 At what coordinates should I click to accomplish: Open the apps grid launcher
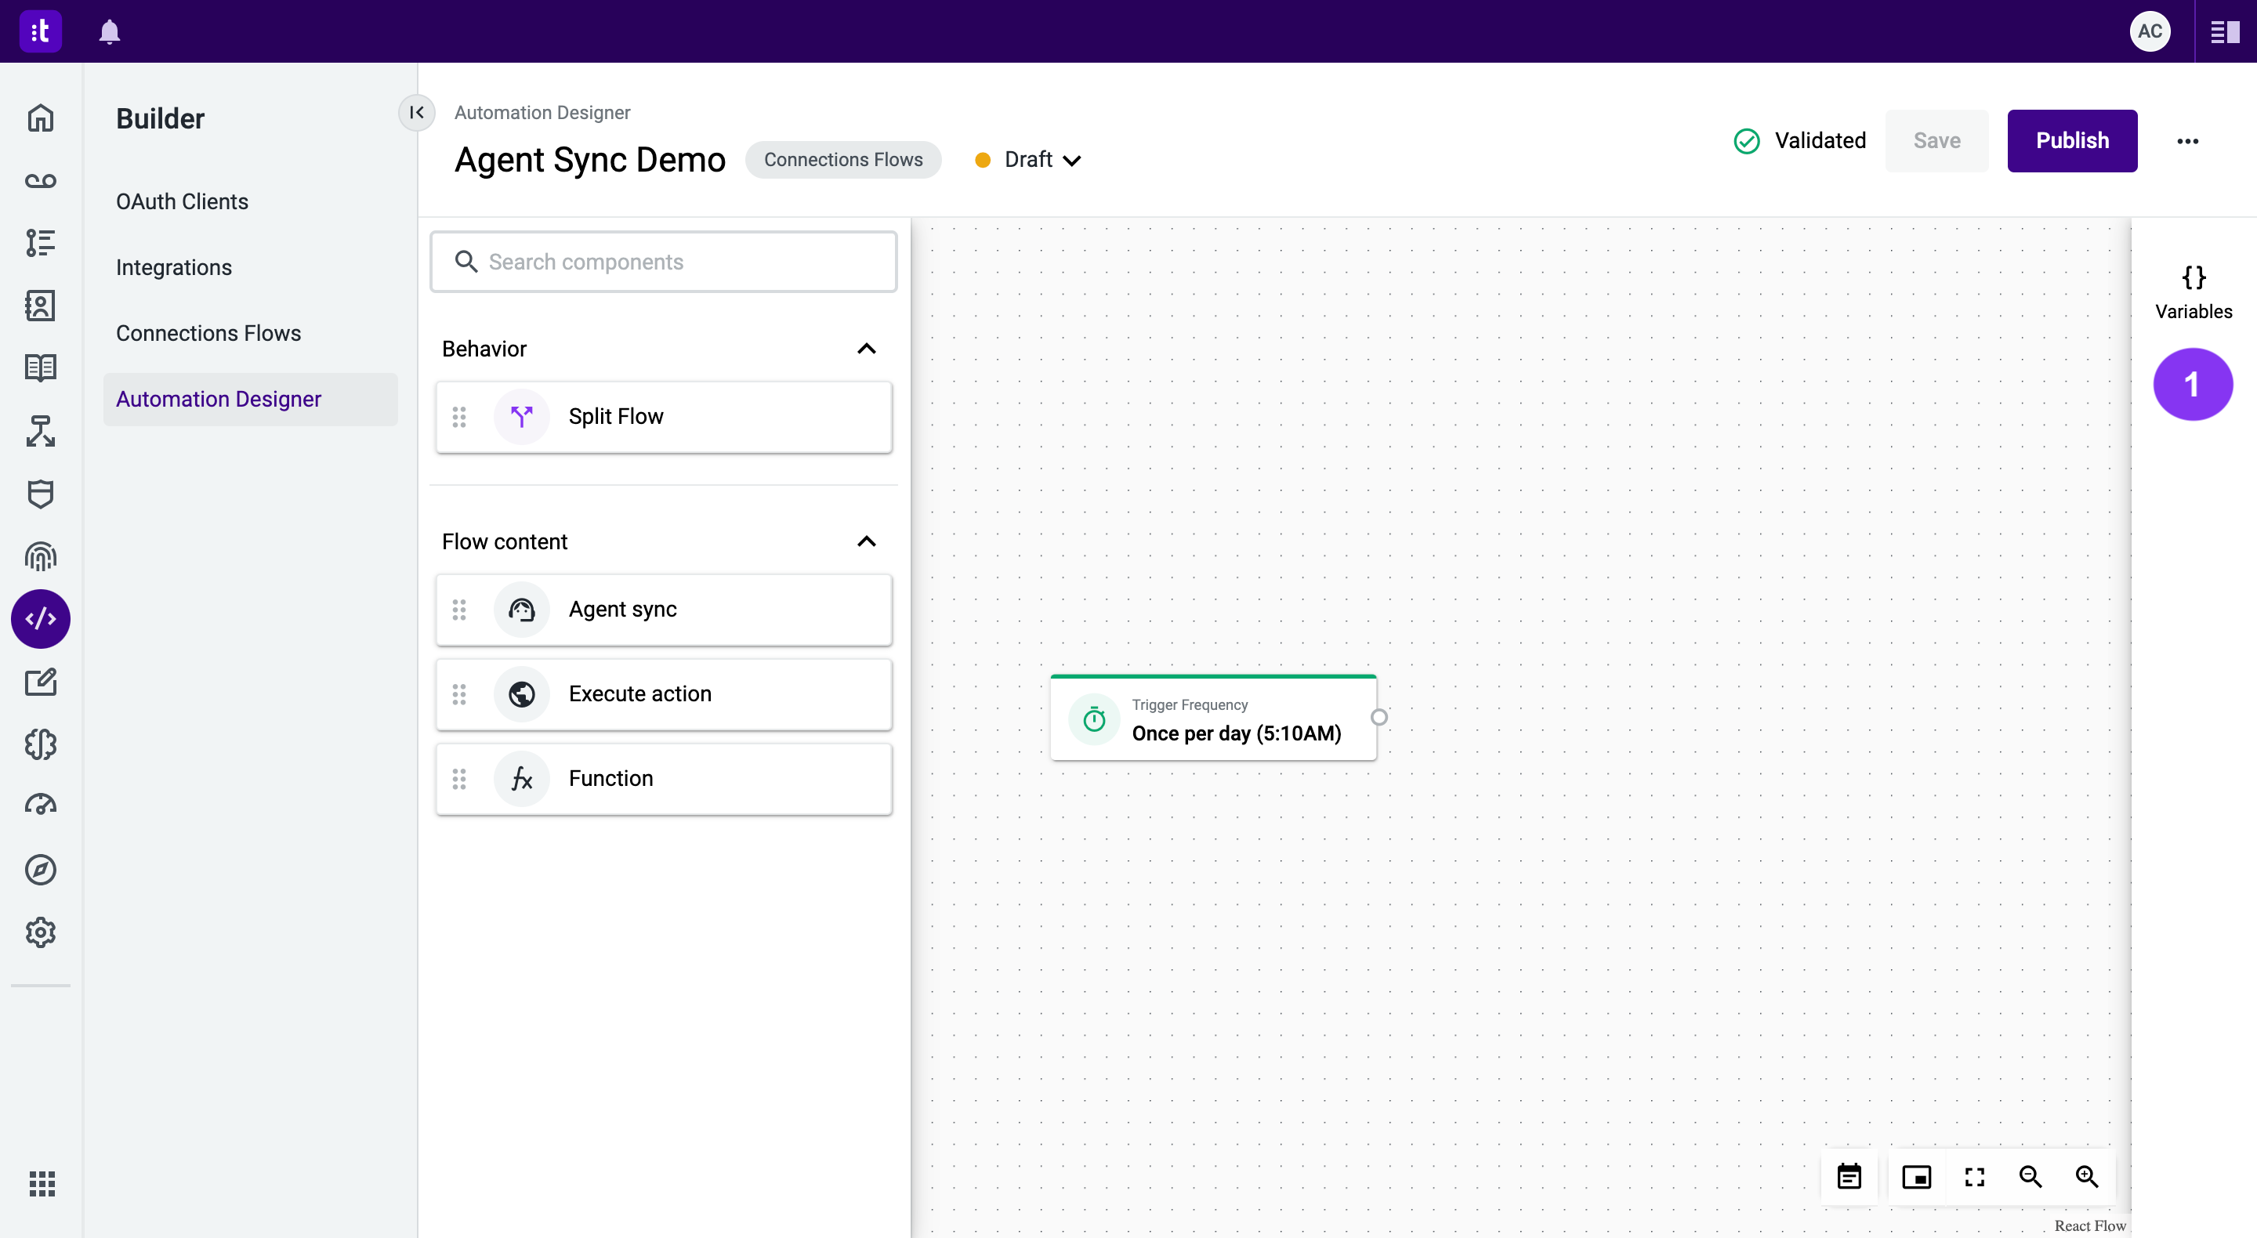tap(42, 1184)
